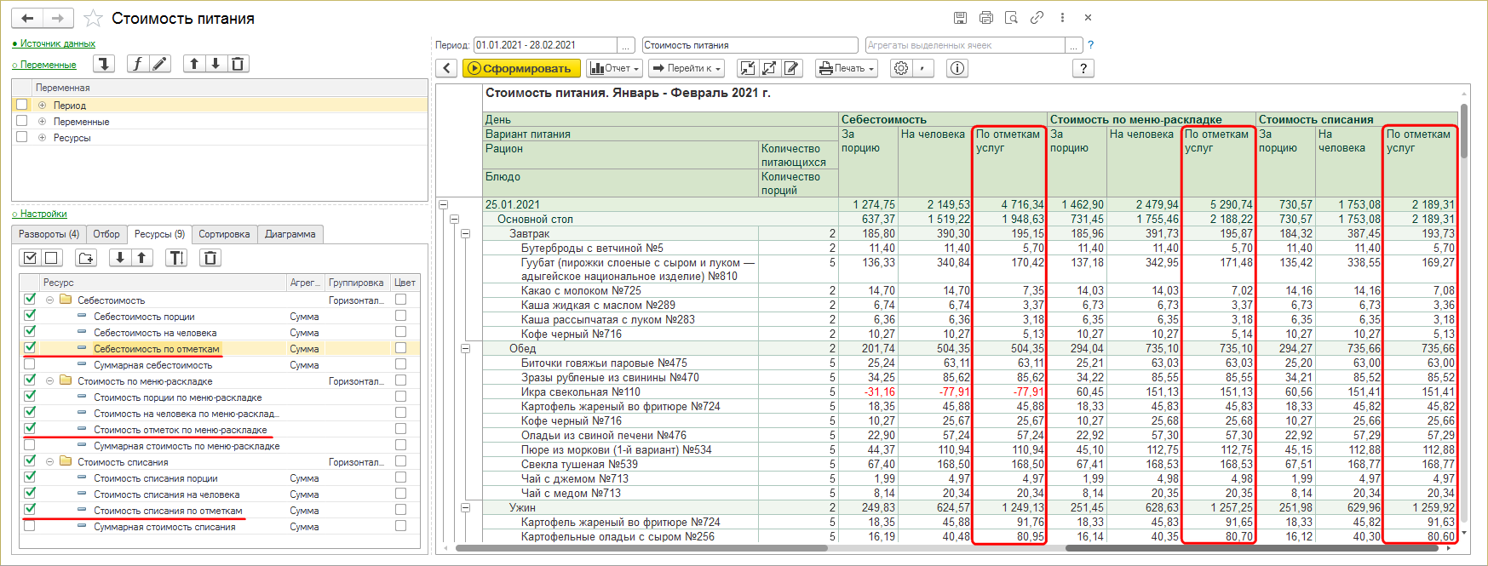Click the 'Сформировать' button
The width and height of the screenshot is (1488, 566).
[x=520, y=68]
